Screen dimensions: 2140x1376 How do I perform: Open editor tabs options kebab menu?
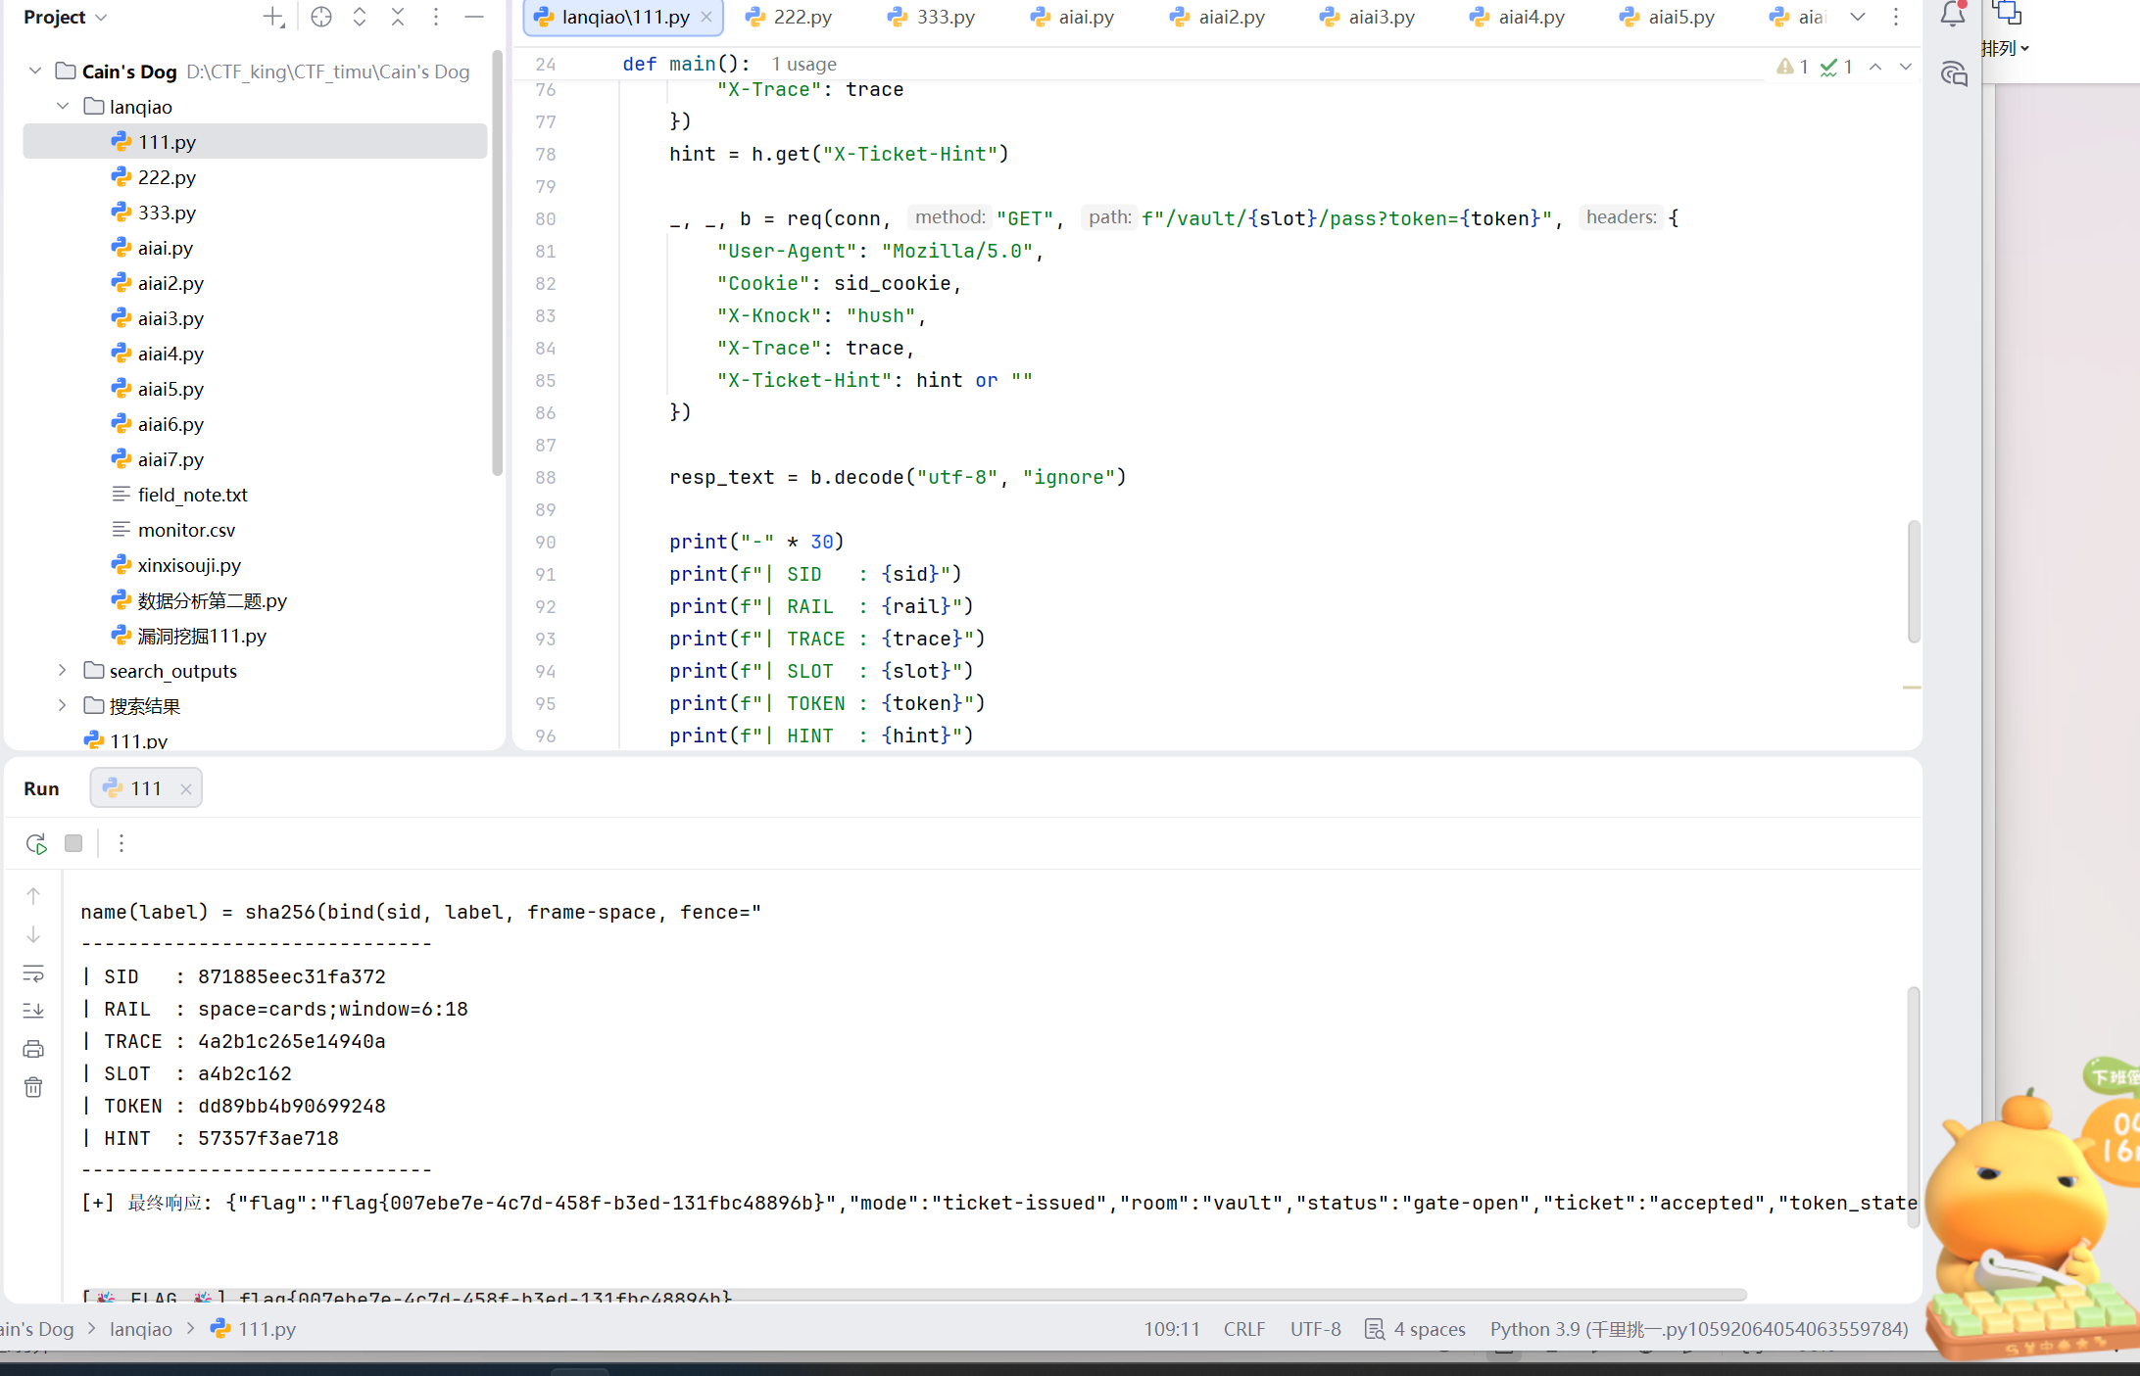1896,17
